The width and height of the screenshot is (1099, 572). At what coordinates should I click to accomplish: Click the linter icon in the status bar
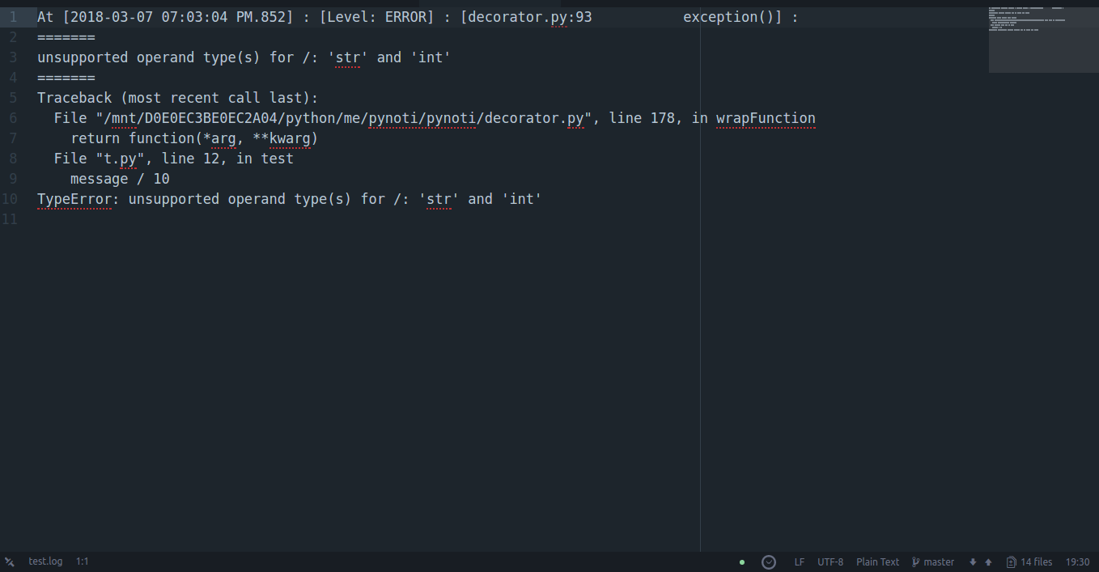[10, 562]
